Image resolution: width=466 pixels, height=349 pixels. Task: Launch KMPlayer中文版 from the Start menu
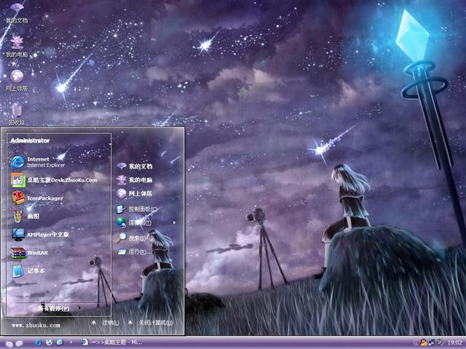pyautogui.click(x=40, y=234)
